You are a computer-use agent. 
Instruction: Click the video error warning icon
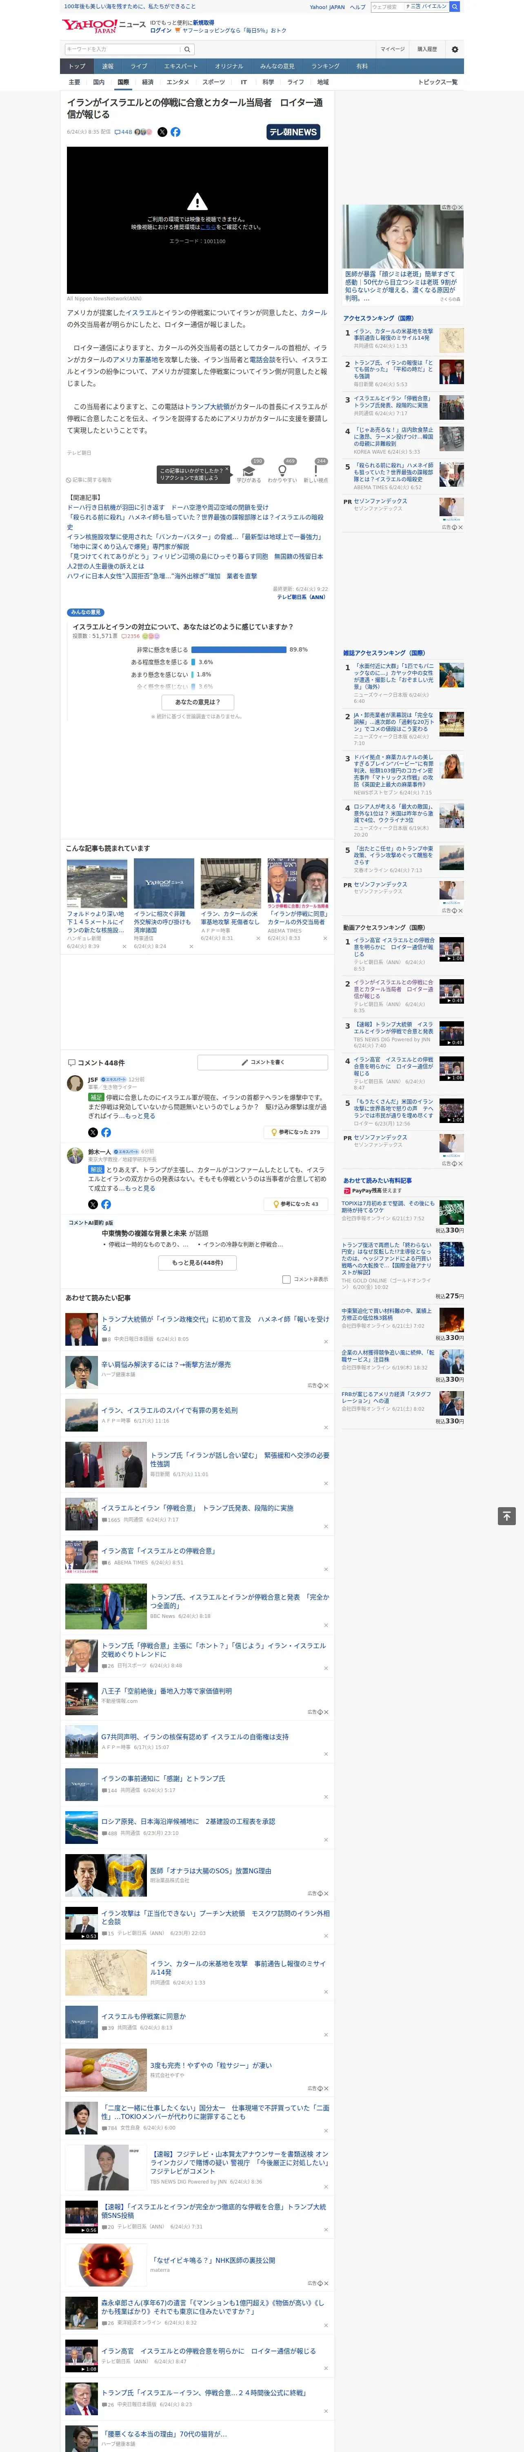[197, 202]
